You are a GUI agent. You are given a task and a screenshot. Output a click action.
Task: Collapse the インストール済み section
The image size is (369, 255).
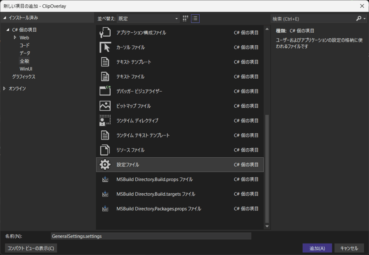pyautogui.click(x=5, y=18)
